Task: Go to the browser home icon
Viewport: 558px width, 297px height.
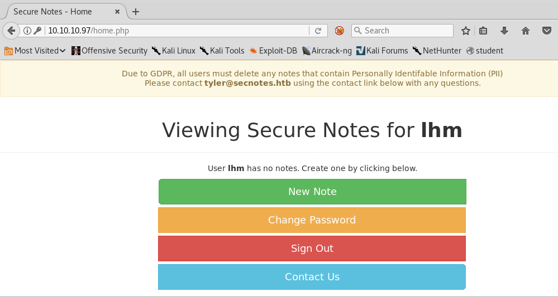Action: (x=525, y=31)
